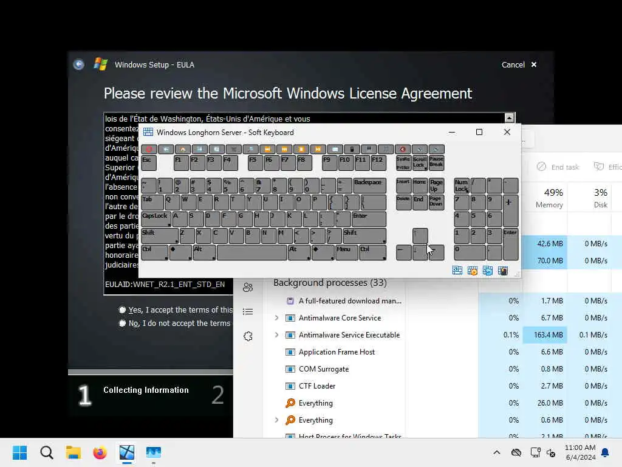Click the Esc key on soft keyboard
622x467 pixels.
(x=149, y=163)
